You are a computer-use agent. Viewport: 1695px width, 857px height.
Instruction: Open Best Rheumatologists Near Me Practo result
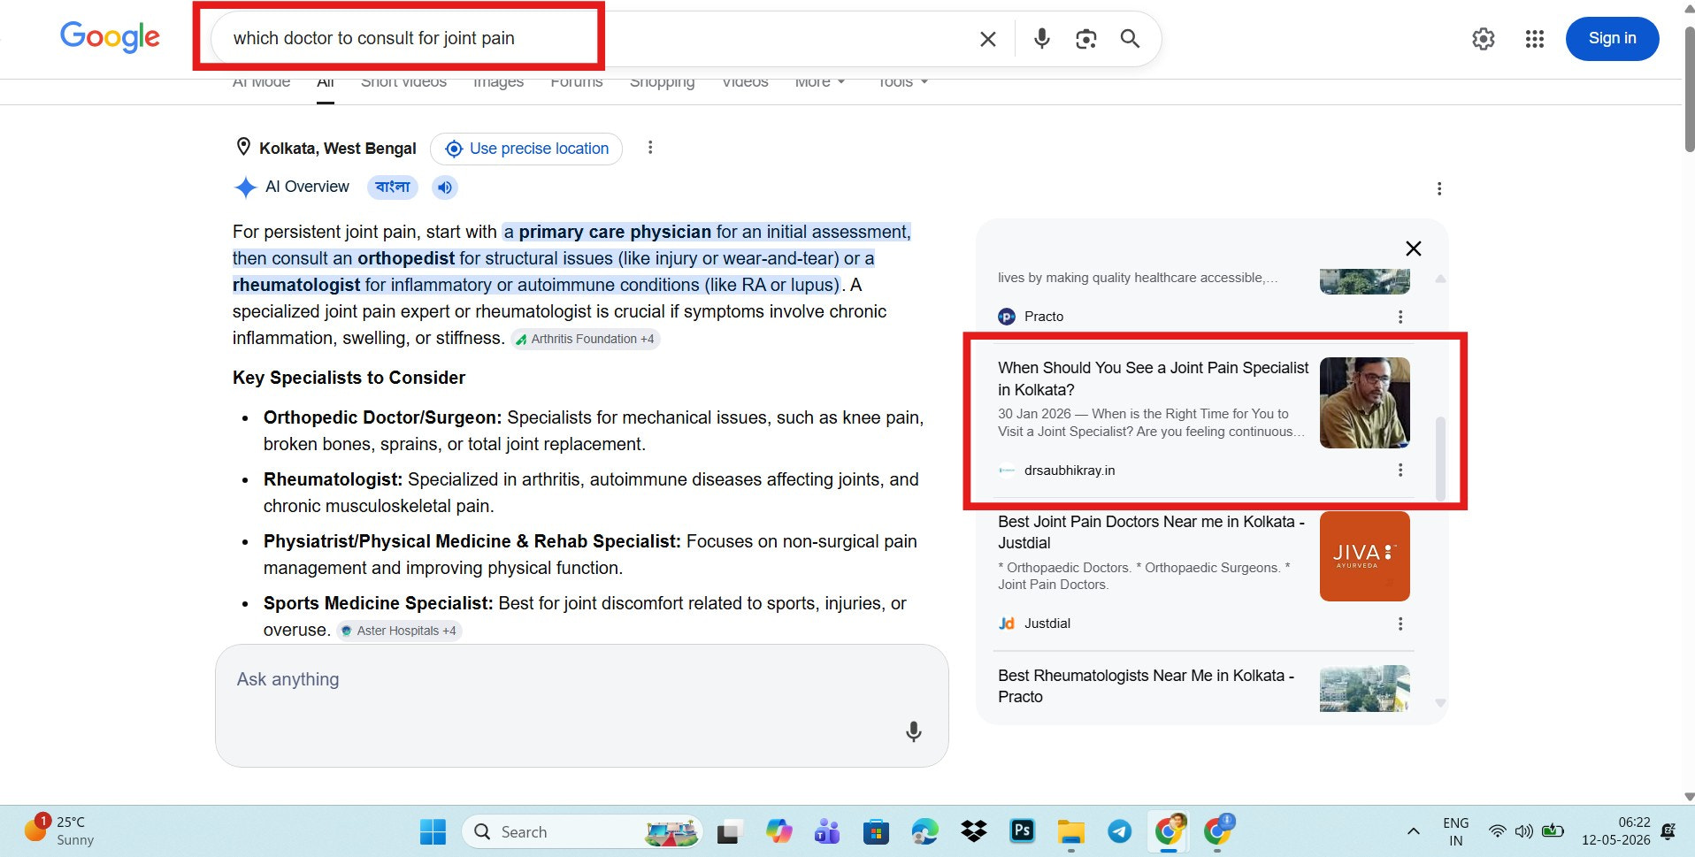point(1146,686)
